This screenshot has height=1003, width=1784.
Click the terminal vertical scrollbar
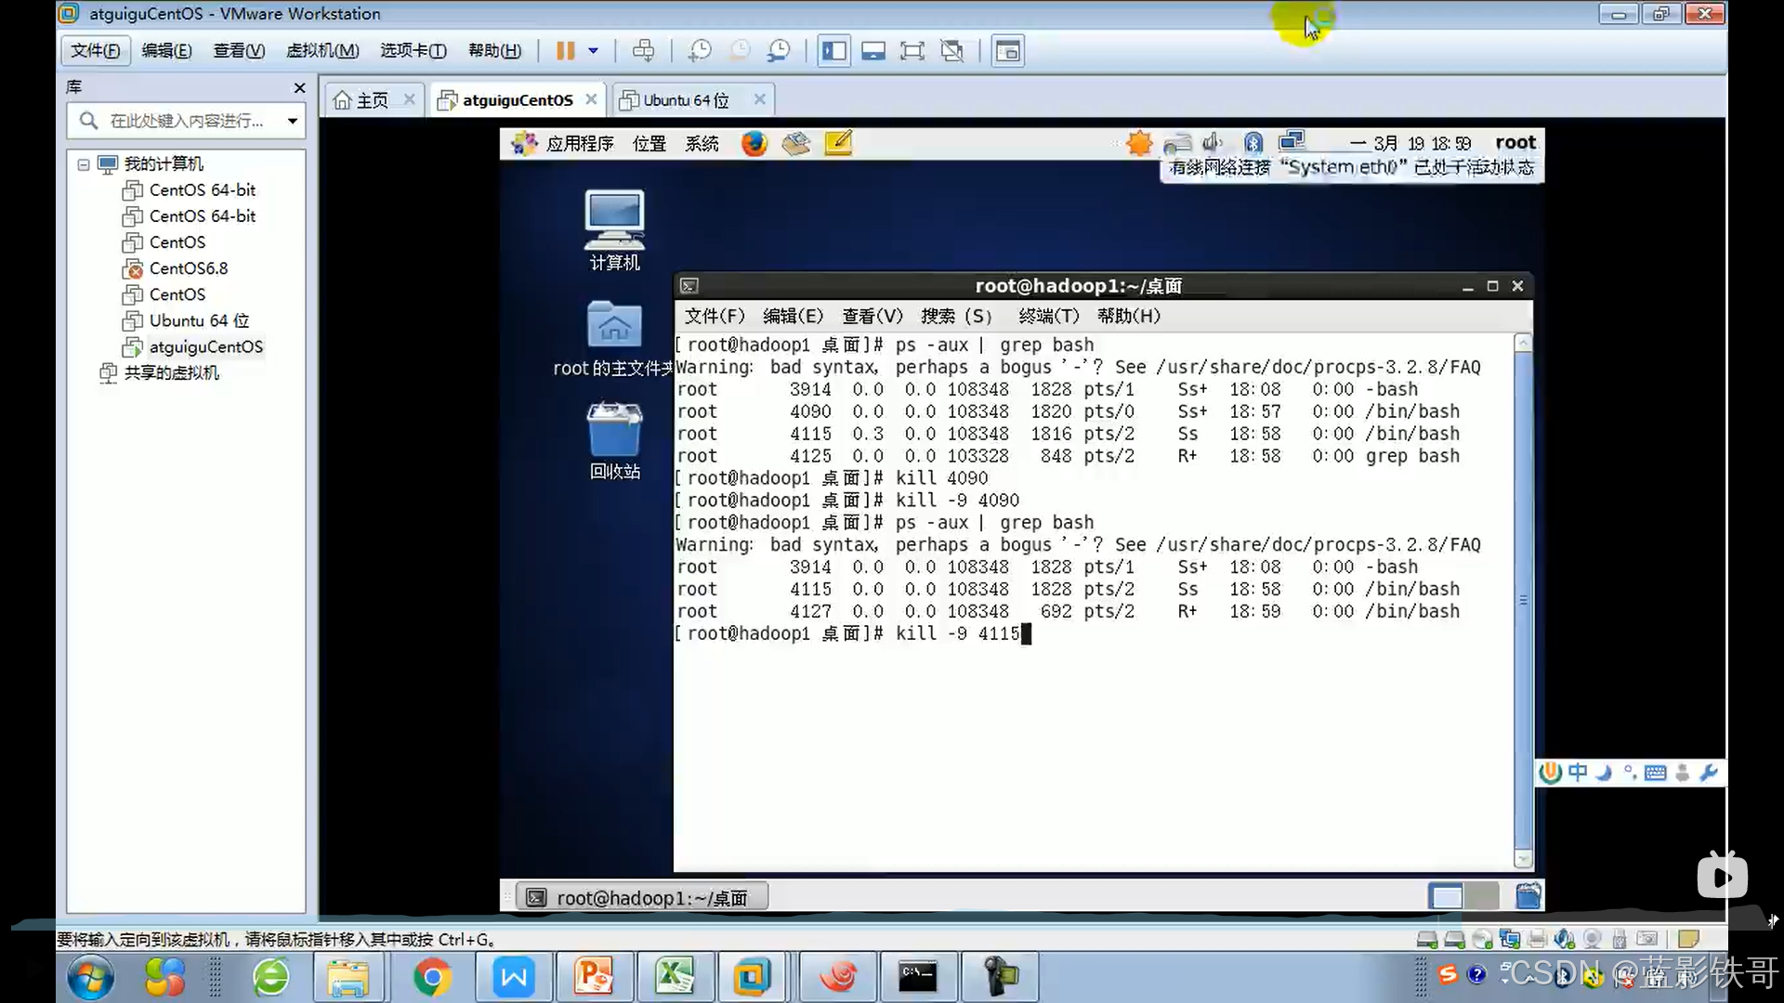1523,601
